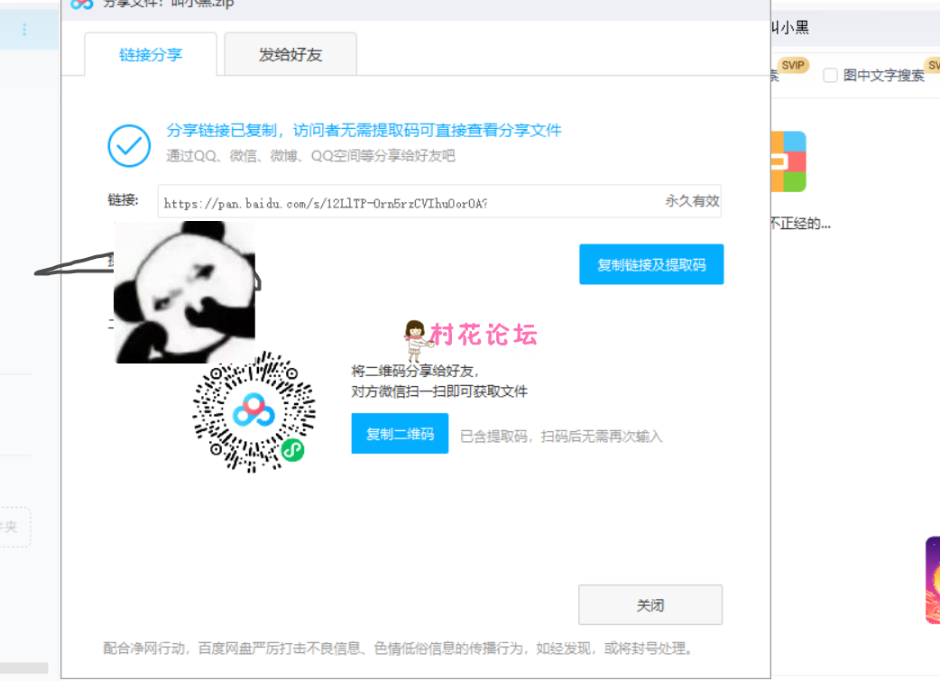Image resolution: width=940 pixels, height=681 pixels.
Task: Open the 发给好友 tab
Action: coord(290,54)
